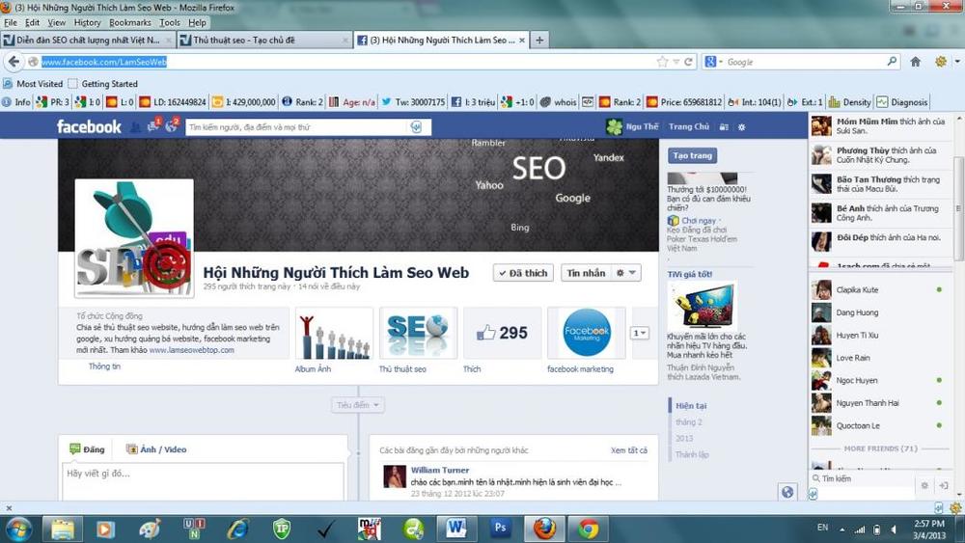Image resolution: width=965 pixels, height=543 pixels.
Task: Click the whois toolbar item
Action: (558, 102)
